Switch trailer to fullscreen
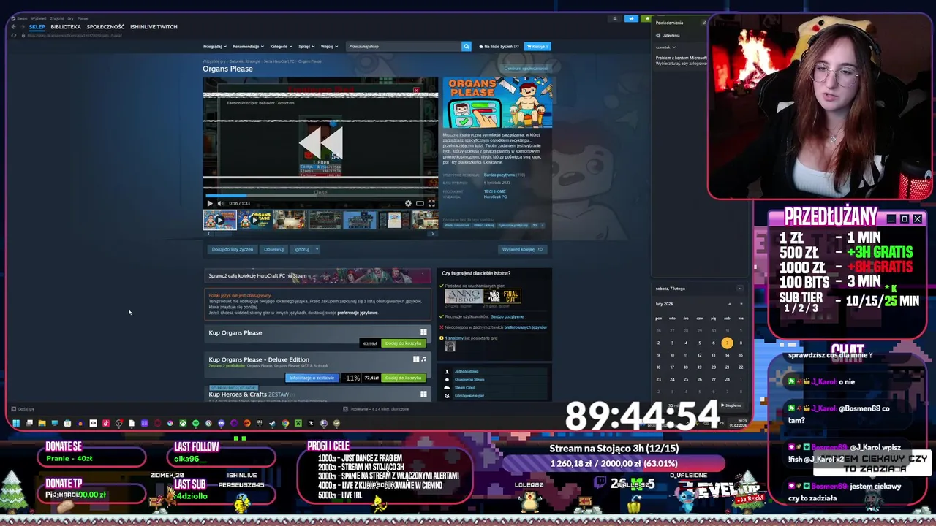 click(x=431, y=203)
